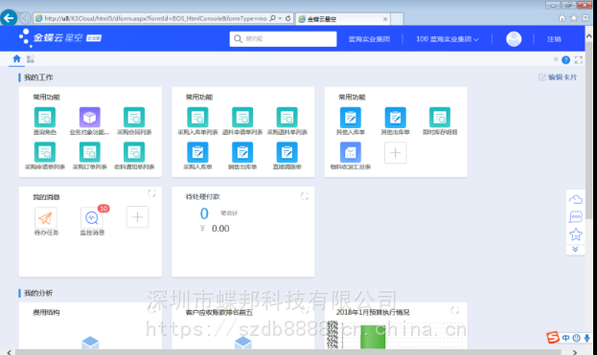
Task: Open the chat bubble icon in the right sidebar
Action: pos(576,217)
